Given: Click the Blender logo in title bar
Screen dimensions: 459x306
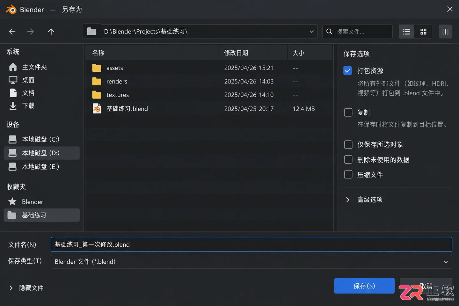Looking at the screenshot, I should (11, 10).
